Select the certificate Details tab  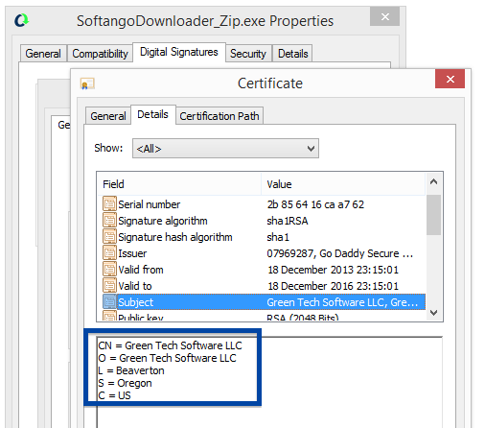152,114
